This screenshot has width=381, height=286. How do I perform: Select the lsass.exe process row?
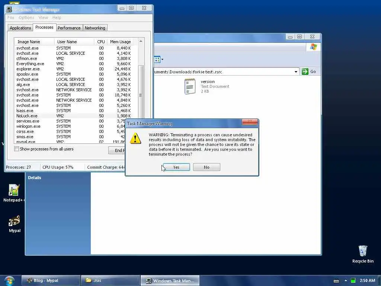[74, 111]
